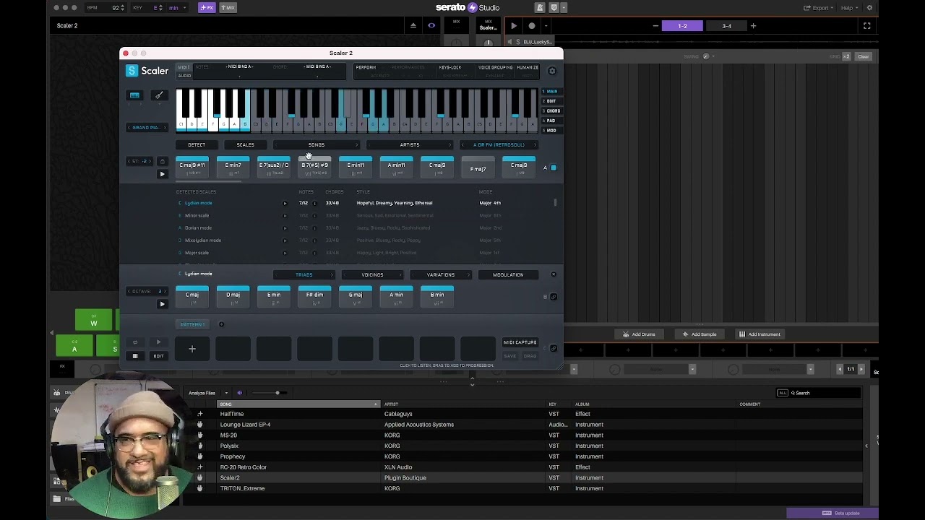Open A or Fm (Retrosoul) chord set dropdown

(x=499, y=145)
